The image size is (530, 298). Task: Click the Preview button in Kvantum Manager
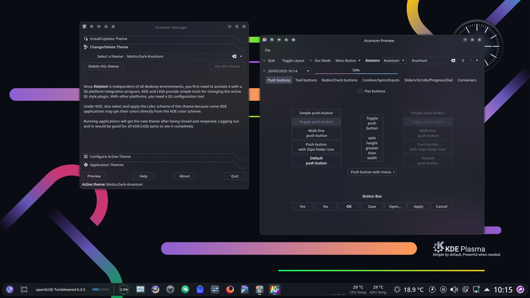click(94, 176)
